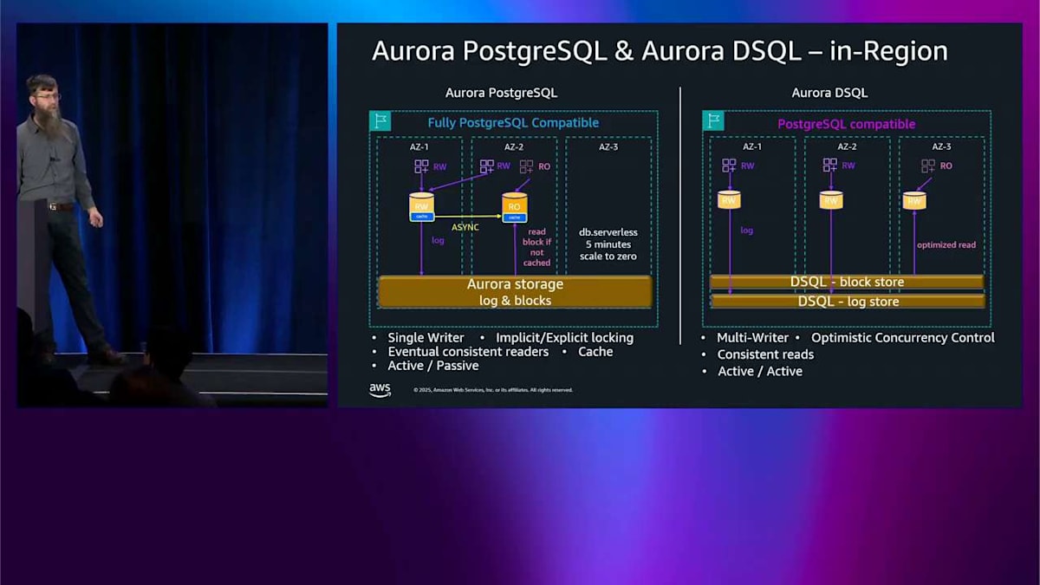This screenshot has width=1040, height=585.
Task: Click the Aurora storage log & blocks bar
Action: pyautogui.click(x=515, y=292)
